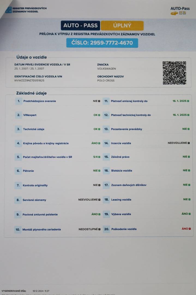Select the Výbava vozidla label
The image size is (196, 295).
click(x=121, y=214)
